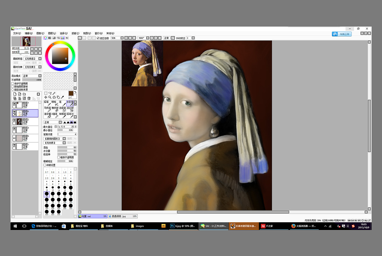Select the move layer tool
This screenshot has height=256, width=382.
pos(46,97)
